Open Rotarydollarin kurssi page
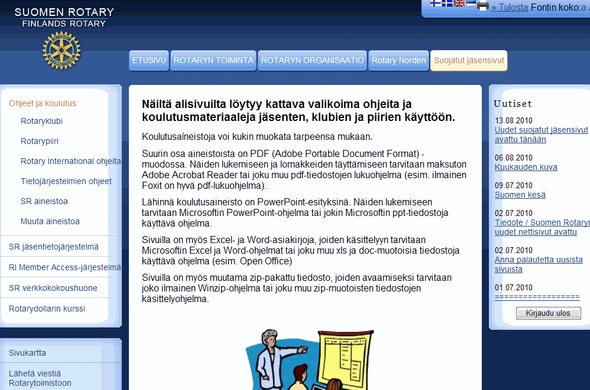 click(x=47, y=309)
